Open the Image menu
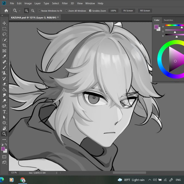The width and height of the screenshot is (184, 184). point(28,4)
